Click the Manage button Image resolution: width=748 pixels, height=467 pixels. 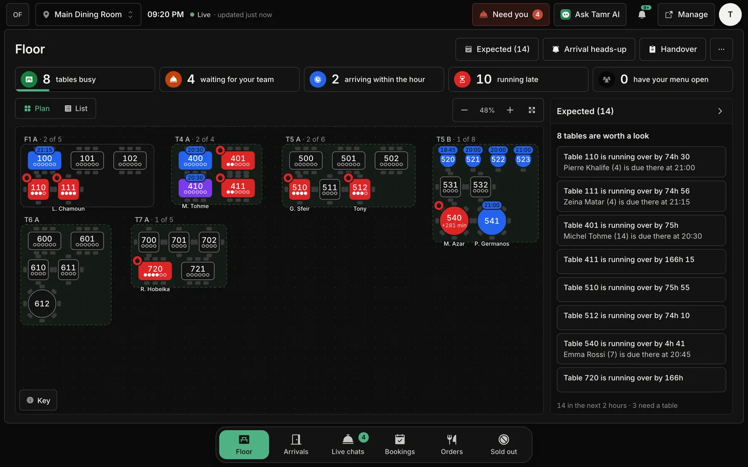coord(686,15)
